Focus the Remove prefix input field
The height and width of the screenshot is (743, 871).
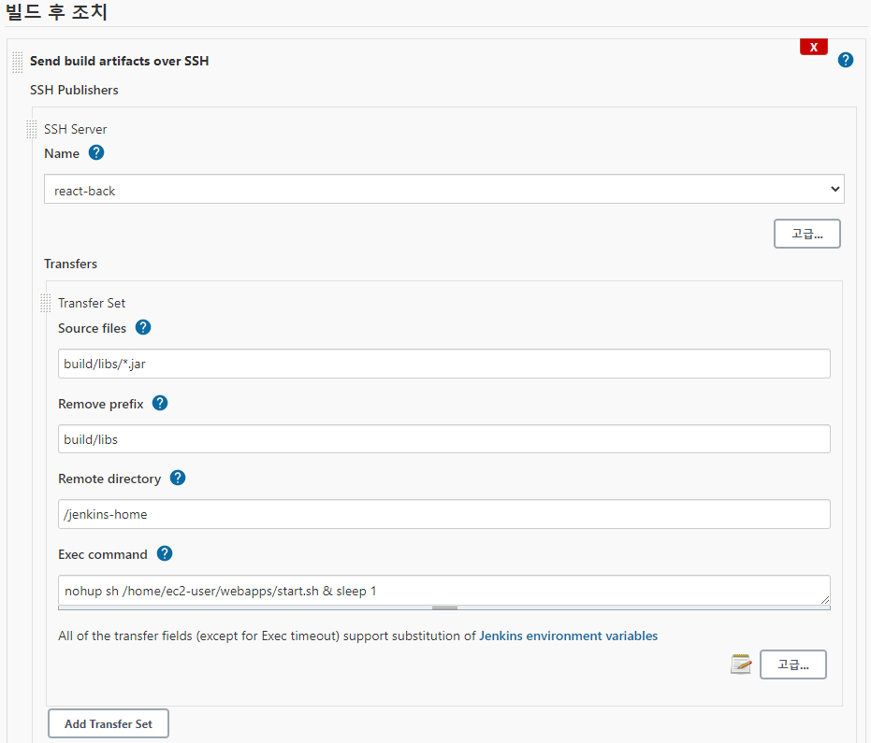(x=443, y=439)
